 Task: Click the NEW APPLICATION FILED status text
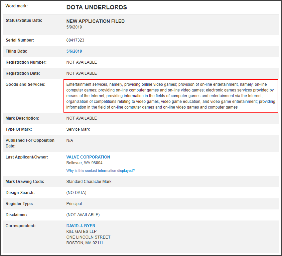coord(95,21)
